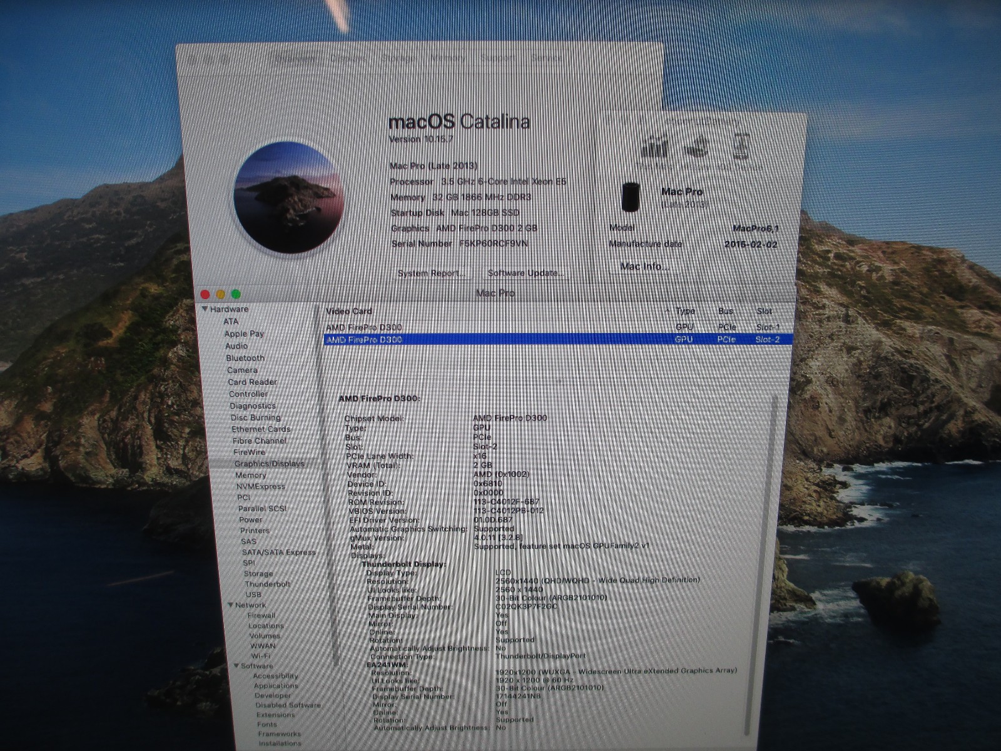
Task: Switch to the Storage tab in About This Mac
Action: click(x=398, y=59)
